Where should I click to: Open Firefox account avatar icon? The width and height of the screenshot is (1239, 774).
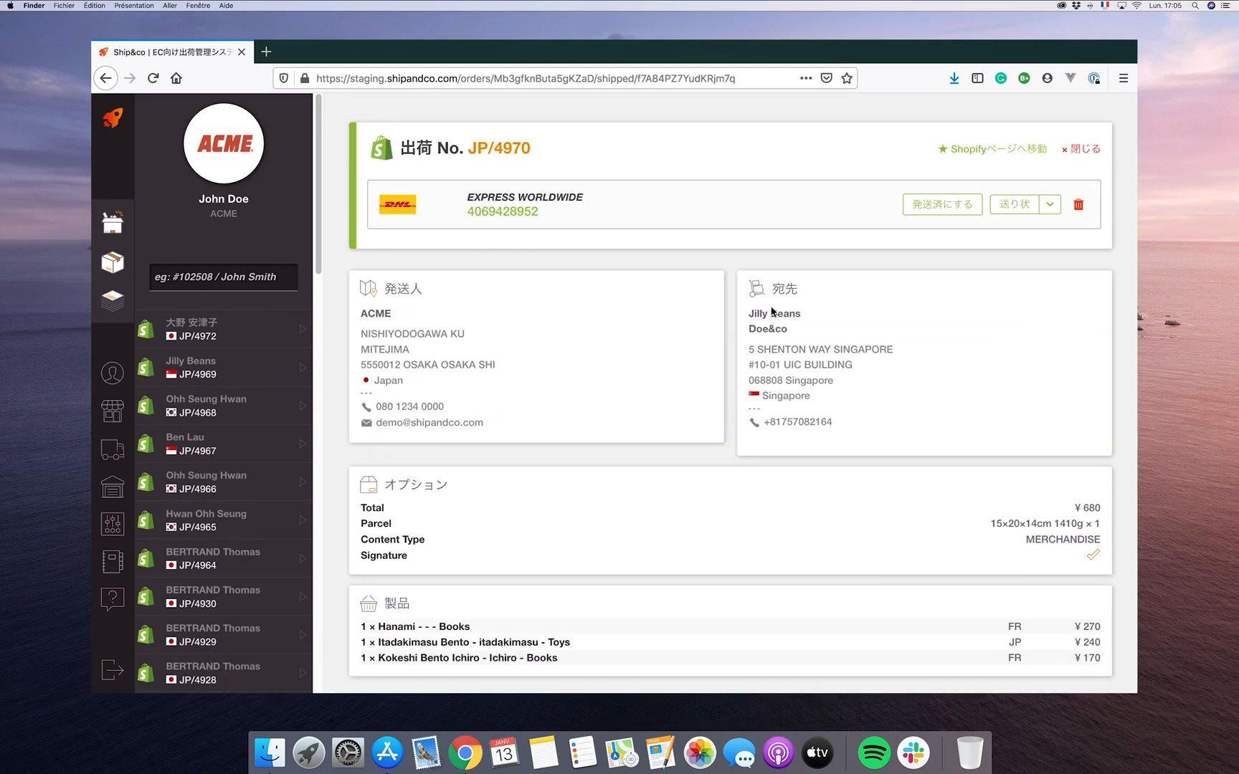click(1048, 78)
